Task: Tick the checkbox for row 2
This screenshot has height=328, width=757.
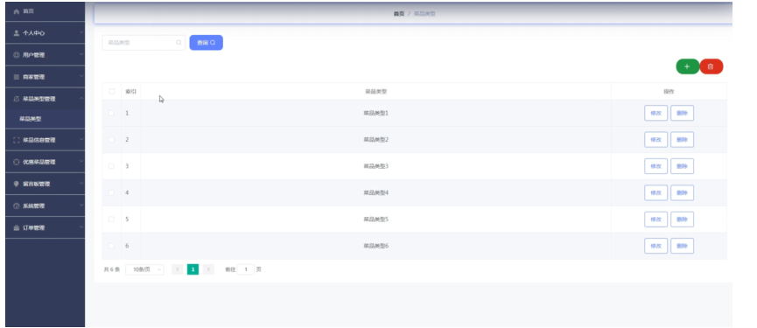Action: pos(111,139)
